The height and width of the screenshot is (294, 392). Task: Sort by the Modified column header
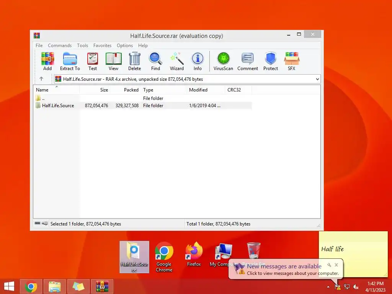[x=206, y=90]
